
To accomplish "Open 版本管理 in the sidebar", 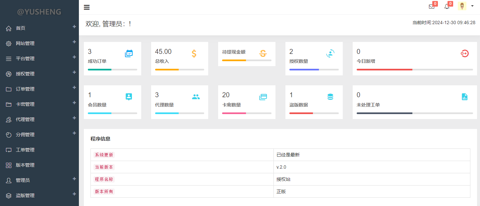I will pos(25,165).
